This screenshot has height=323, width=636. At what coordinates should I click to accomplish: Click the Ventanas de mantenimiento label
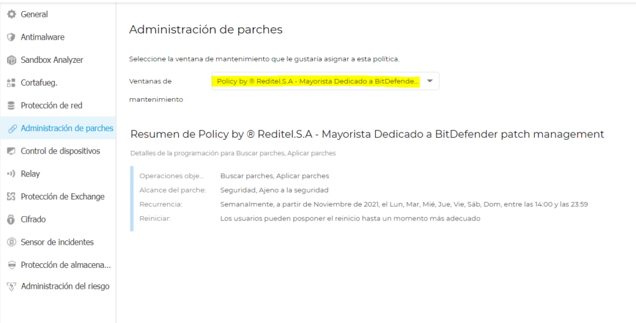tap(156, 91)
